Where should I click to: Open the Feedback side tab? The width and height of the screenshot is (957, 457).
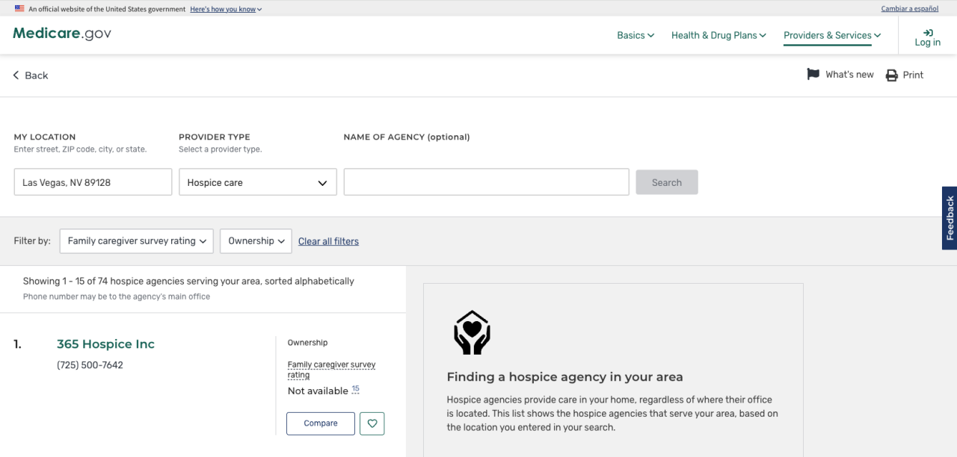[950, 218]
